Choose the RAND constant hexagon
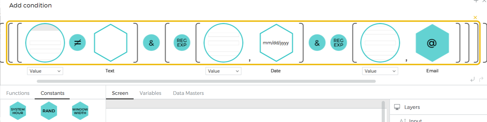 coord(49,111)
